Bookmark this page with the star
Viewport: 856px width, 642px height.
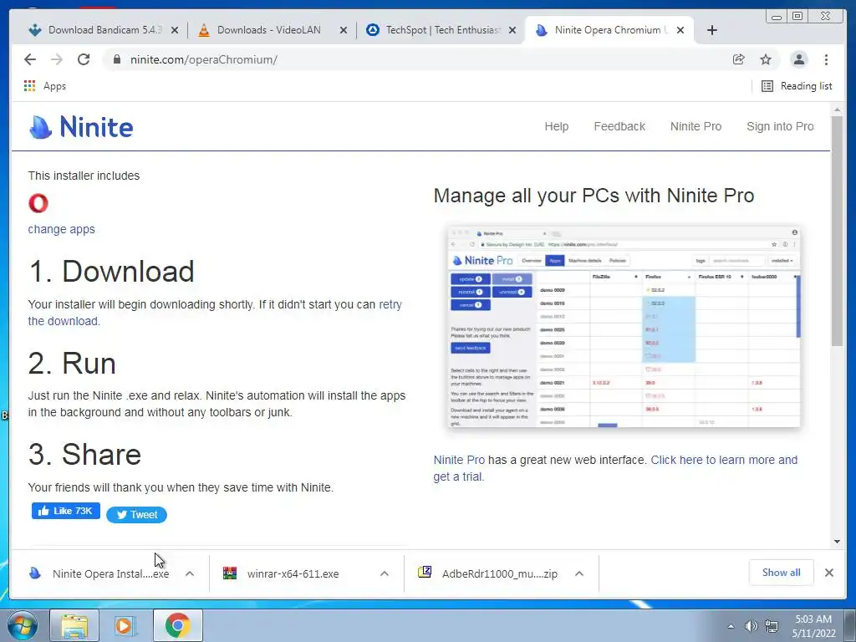tap(766, 59)
